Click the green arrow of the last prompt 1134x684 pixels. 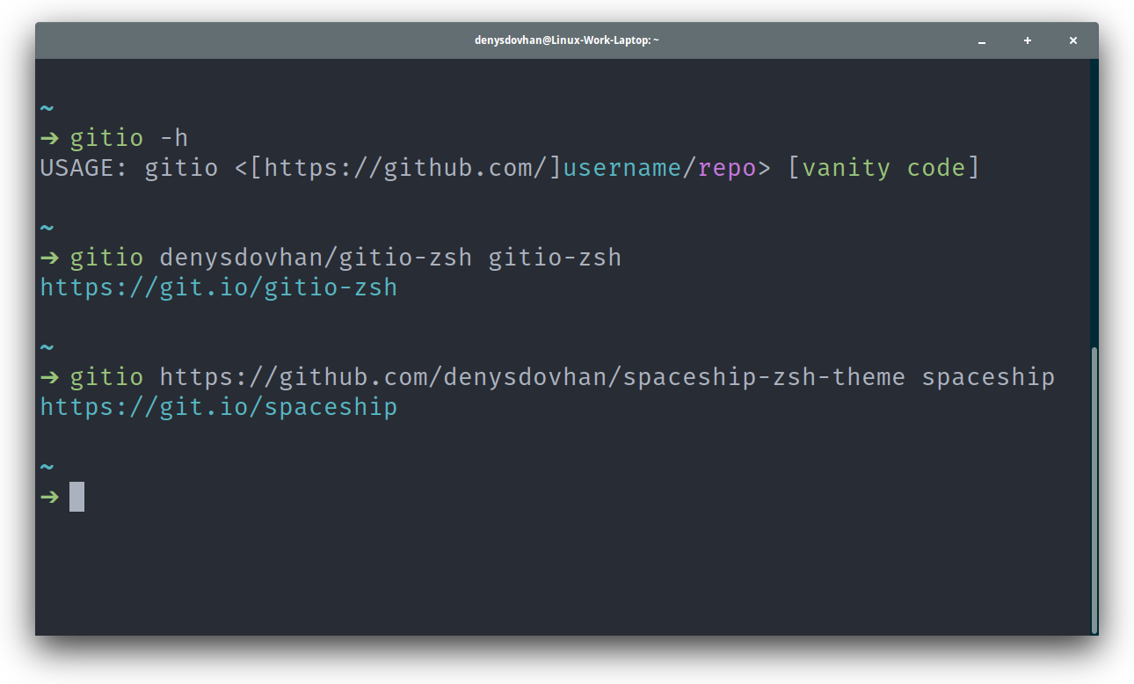[x=50, y=497]
